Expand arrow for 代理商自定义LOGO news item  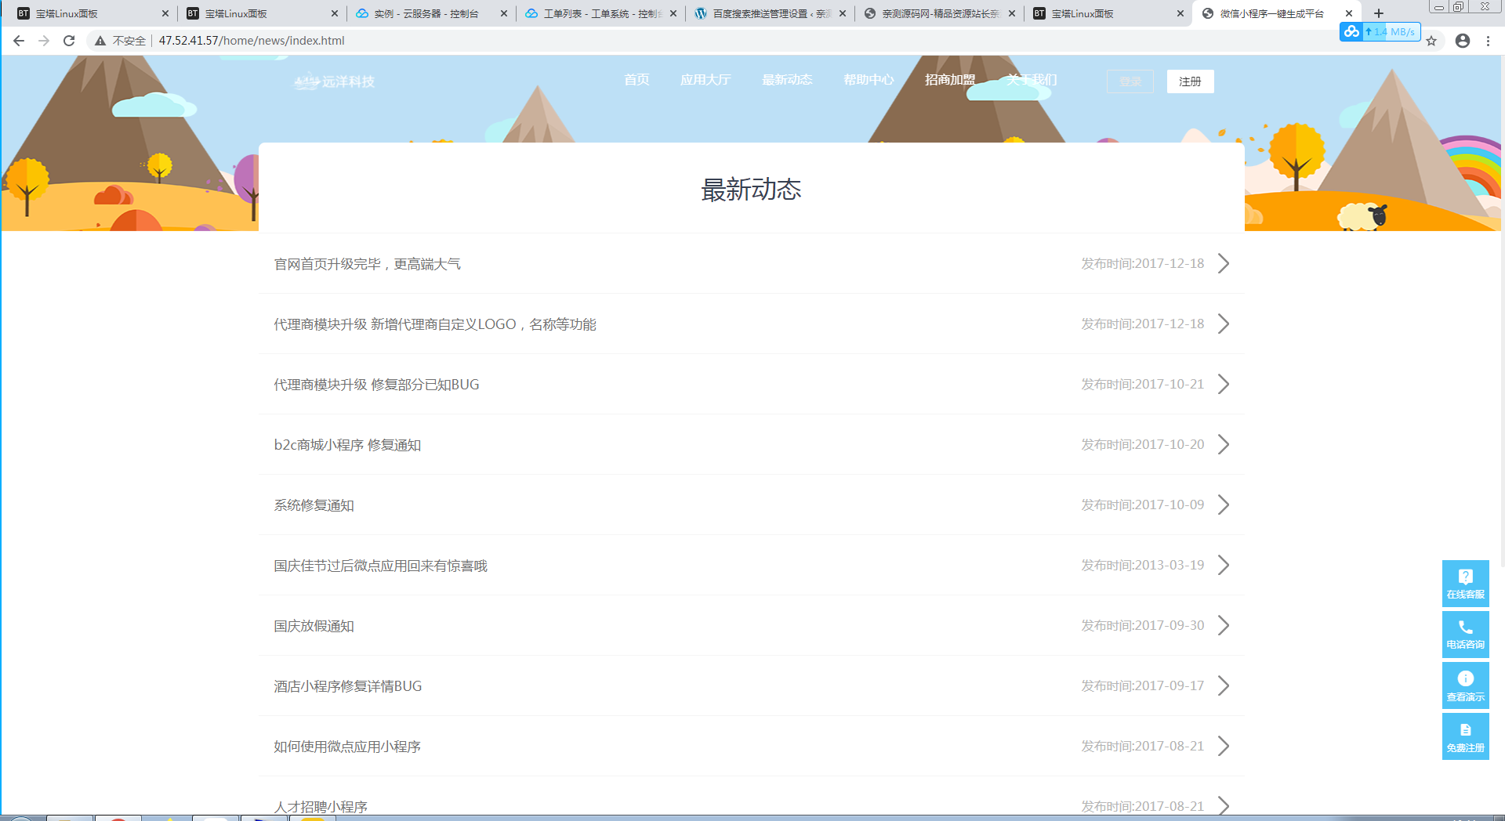[1224, 324]
